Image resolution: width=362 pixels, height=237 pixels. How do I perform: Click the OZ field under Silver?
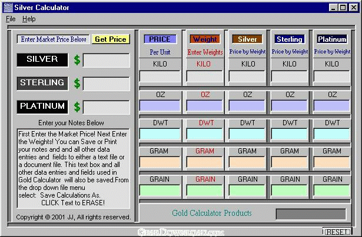click(247, 106)
